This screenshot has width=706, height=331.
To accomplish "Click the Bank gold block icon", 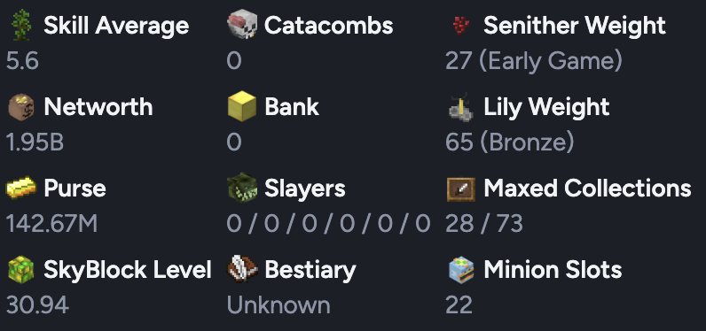I will (242, 106).
